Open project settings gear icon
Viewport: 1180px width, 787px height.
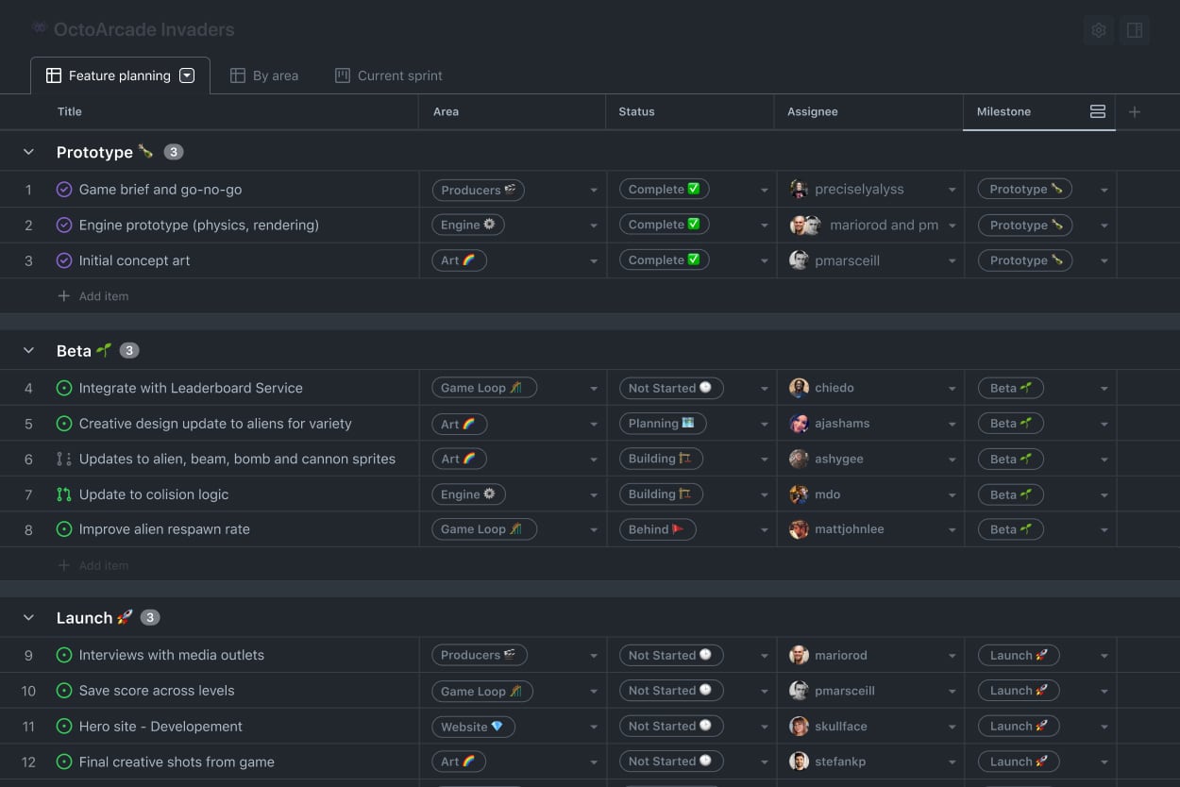[1098, 30]
